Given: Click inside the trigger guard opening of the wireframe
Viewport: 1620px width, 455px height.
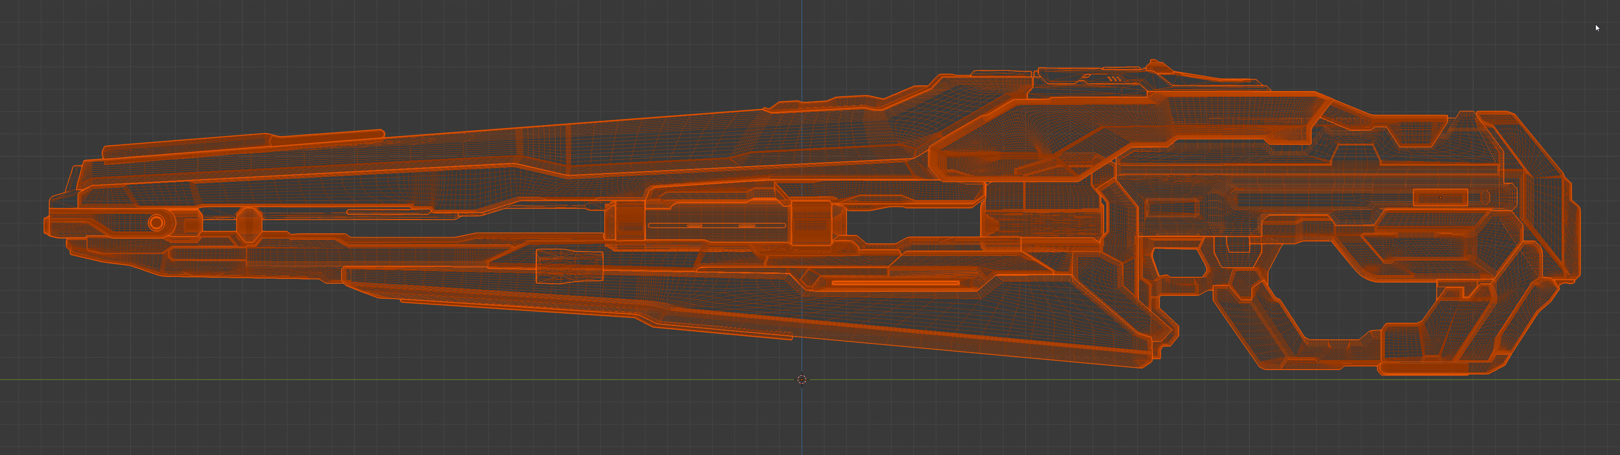Looking at the screenshot, I should click(x=1180, y=263).
